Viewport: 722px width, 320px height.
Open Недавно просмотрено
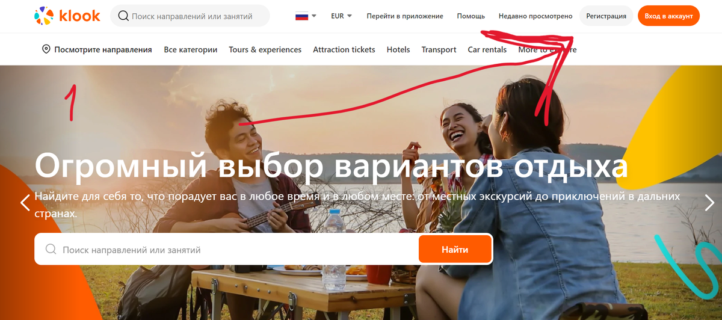click(535, 16)
